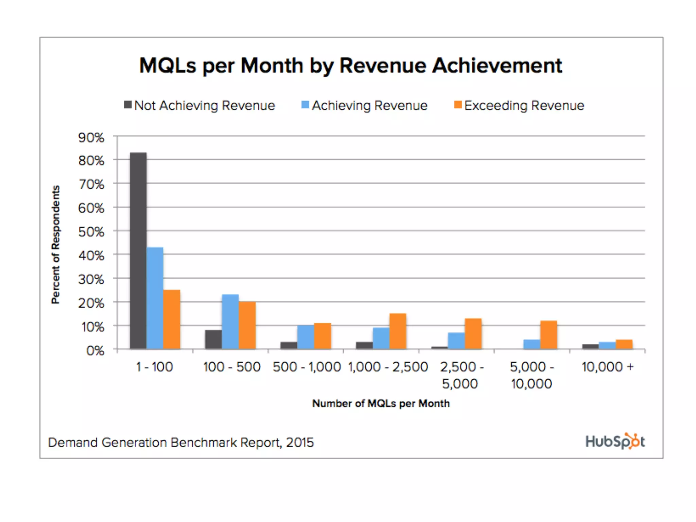Image resolution: width=696 pixels, height=522 pixels.
Task: Click the Number of MQLs per Month axis title
Action: point(381,403)
